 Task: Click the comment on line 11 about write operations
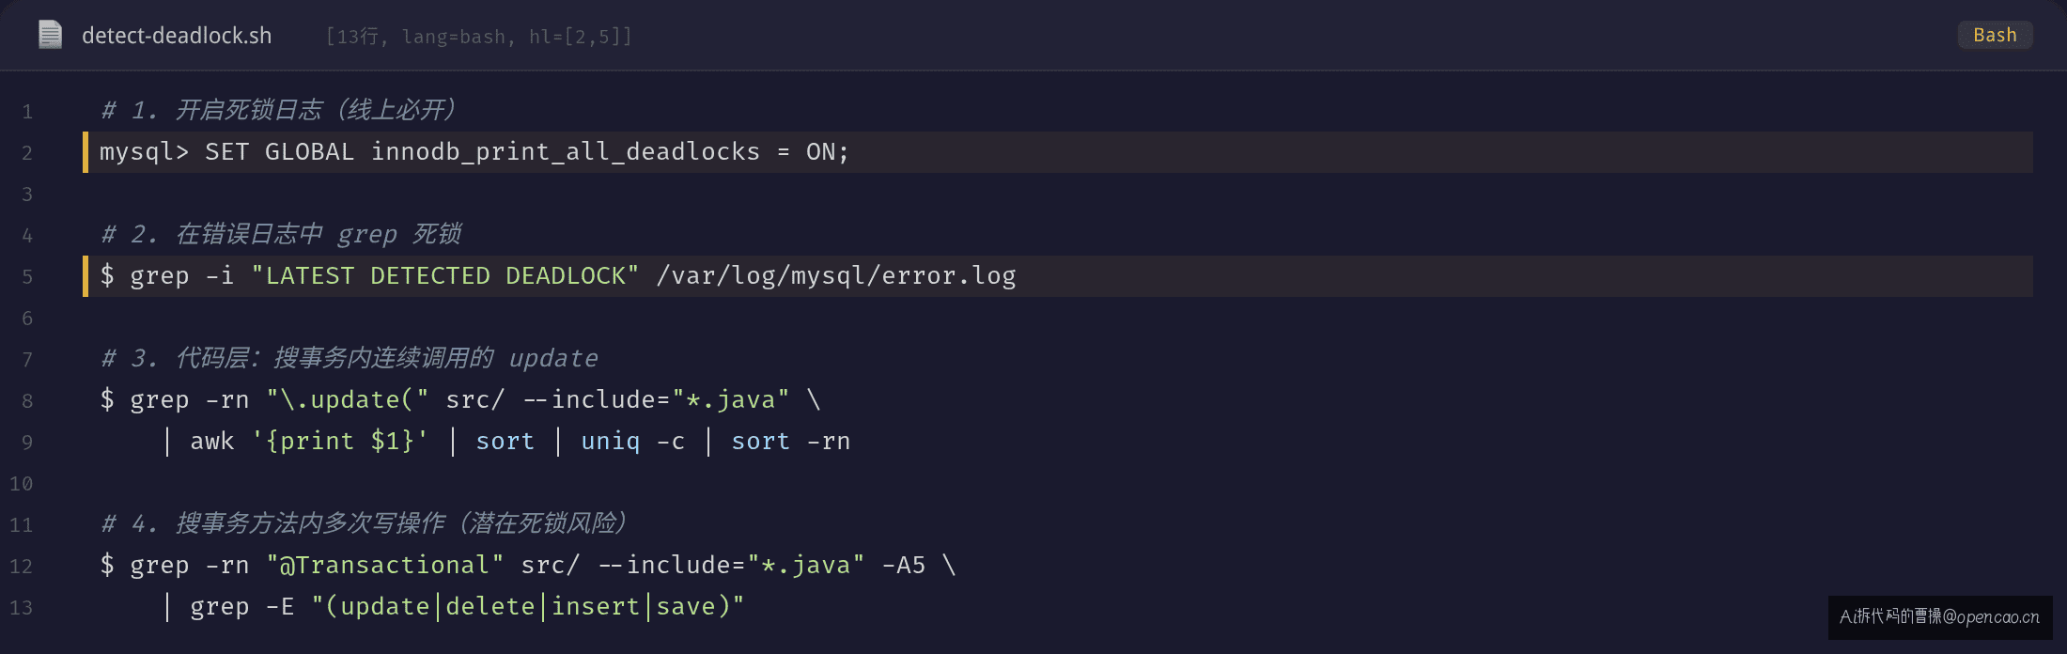pyautogui.click(x=365, y=523)
